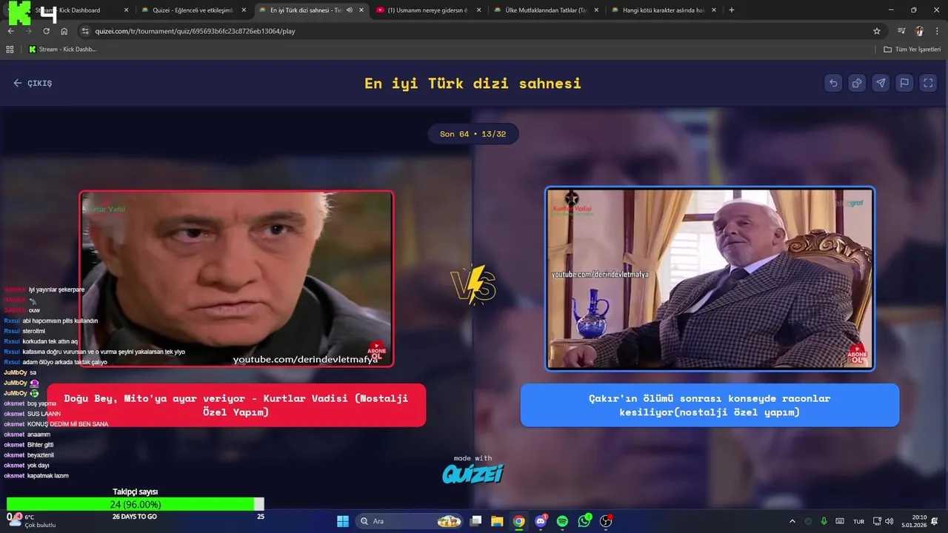Click the Son 64 • 13/32 round indicator
The width and height of the screenshot is (948, 533).
click(473, 134)
